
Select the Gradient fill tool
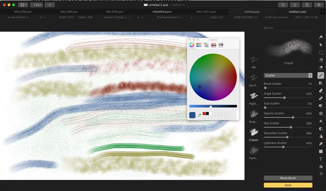point(321,83)
